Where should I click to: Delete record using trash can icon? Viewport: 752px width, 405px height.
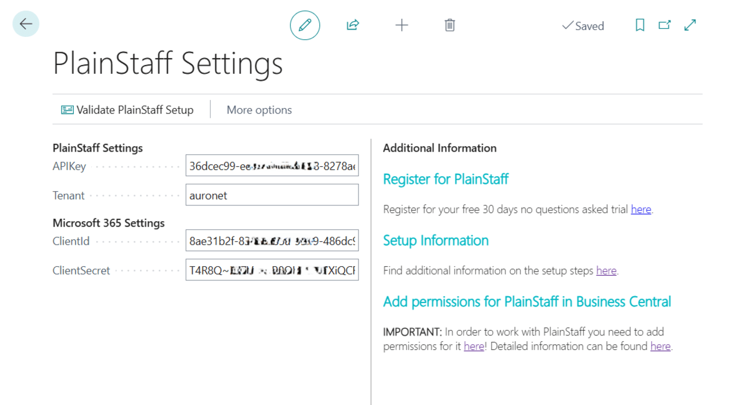click(450, 25)
